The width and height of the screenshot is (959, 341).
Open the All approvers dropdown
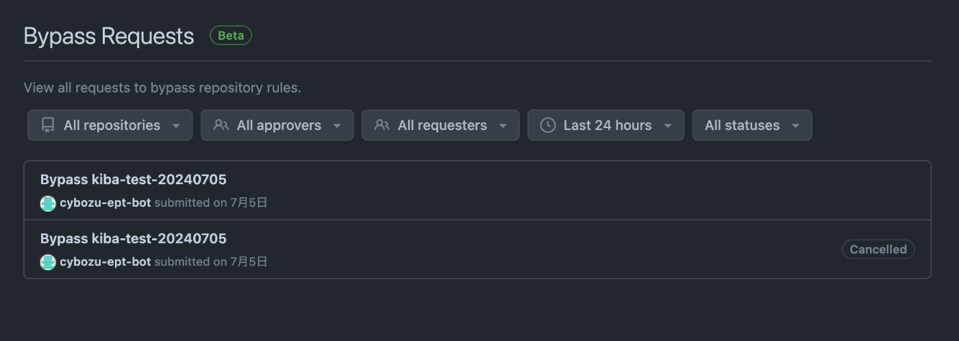pos(277,125)
